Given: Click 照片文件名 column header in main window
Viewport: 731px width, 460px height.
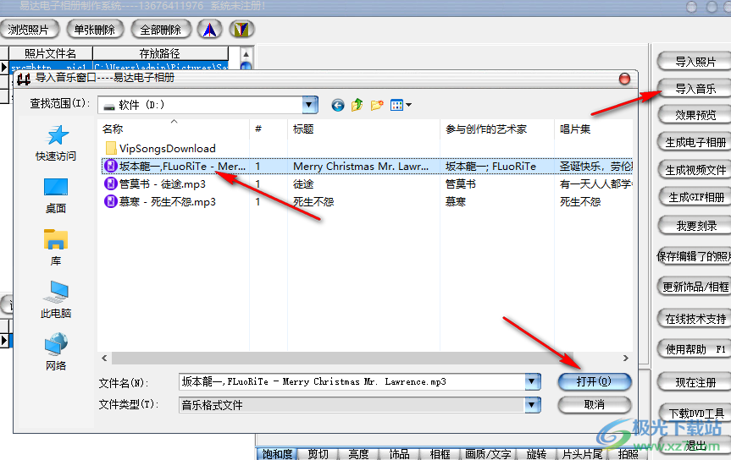Looking at the screenshot, I should coord(50,53).
